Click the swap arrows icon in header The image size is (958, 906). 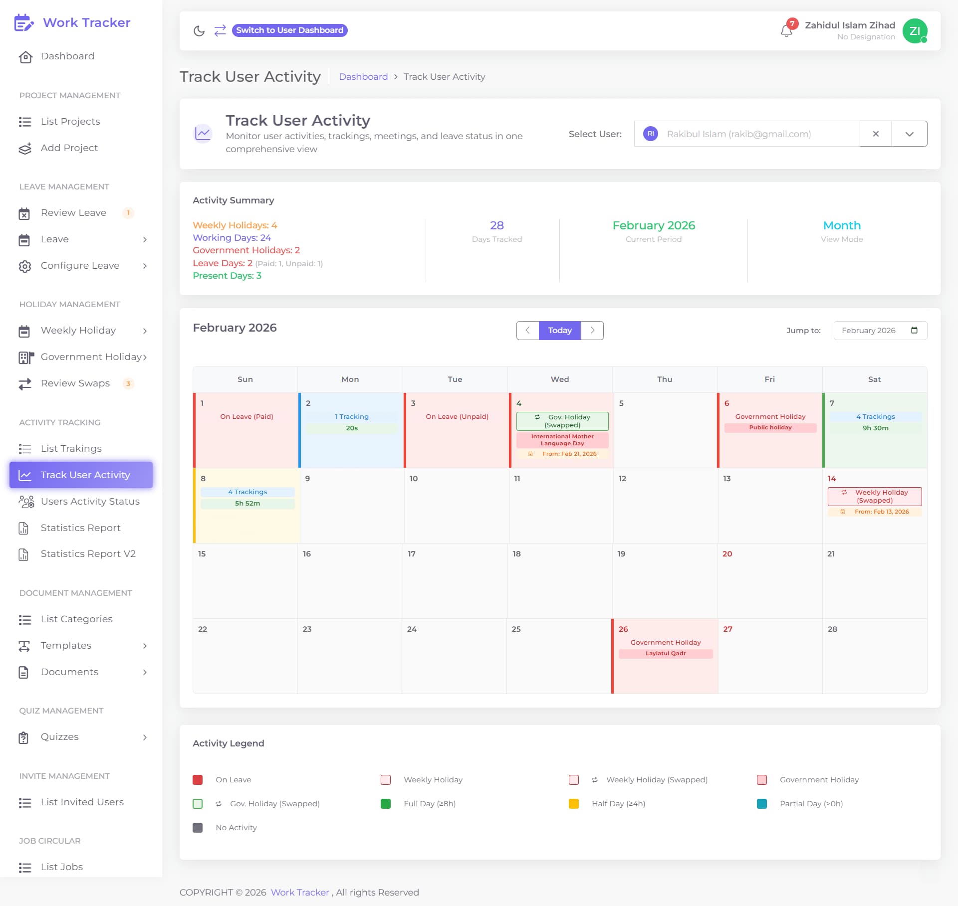click(x=220, y=30)
